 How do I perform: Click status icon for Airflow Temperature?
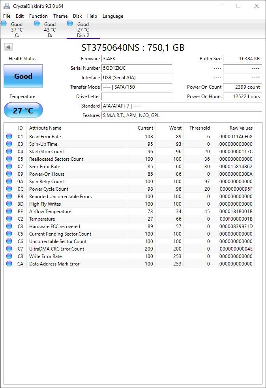coord(9,211)
